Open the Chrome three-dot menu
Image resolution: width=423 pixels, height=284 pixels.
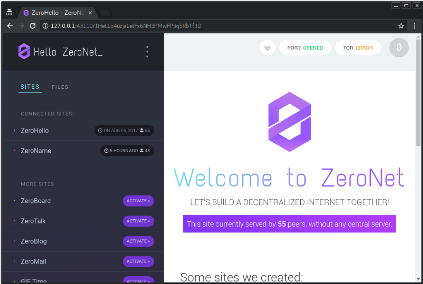414,26
